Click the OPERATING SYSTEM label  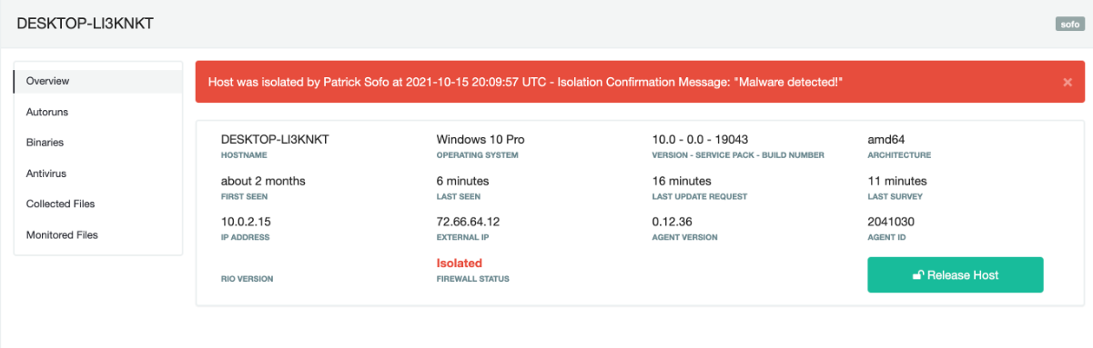tap(479, 155)
